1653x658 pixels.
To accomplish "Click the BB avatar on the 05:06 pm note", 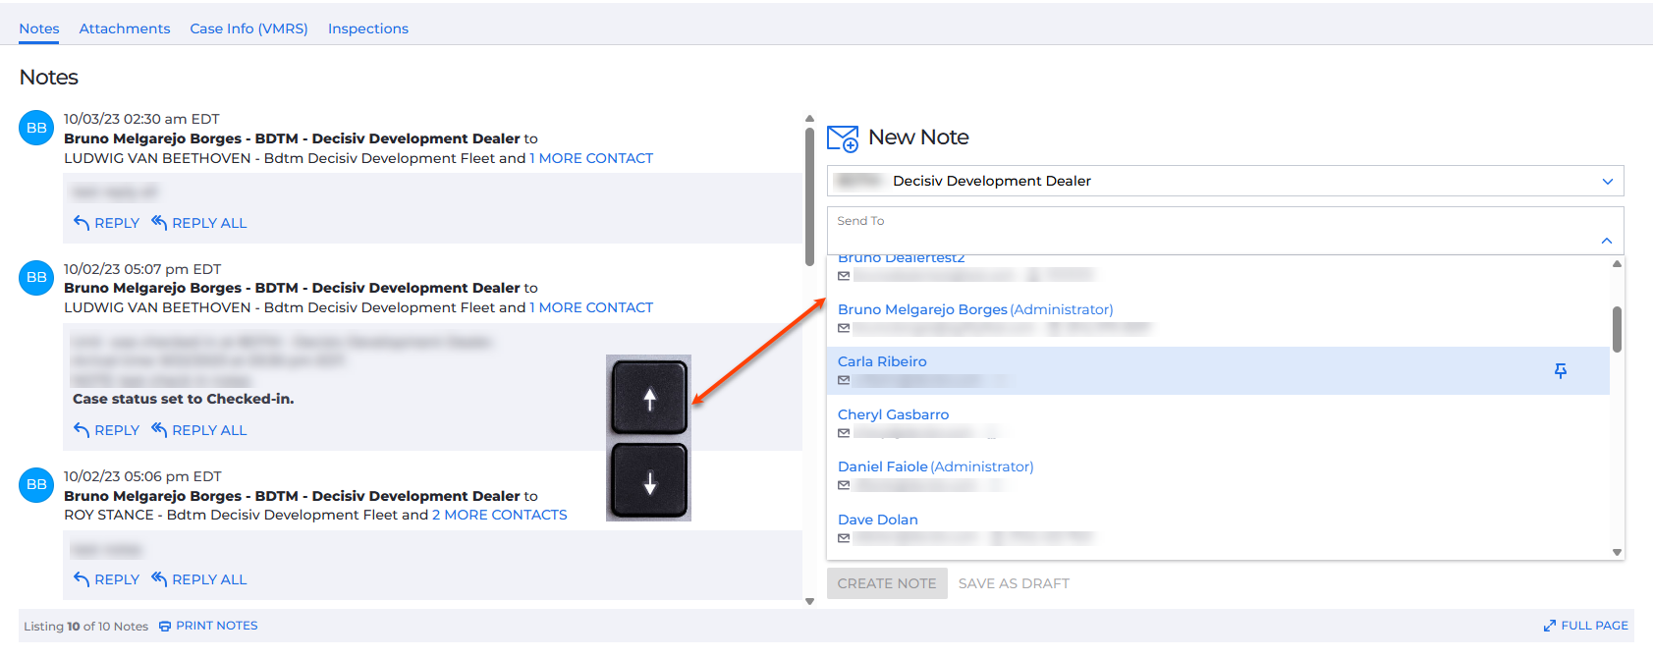I will coord(36,484).
